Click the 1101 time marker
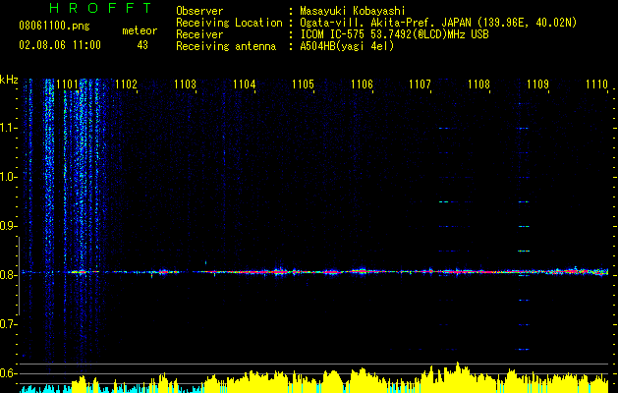This screenshot has height=393, width=618. coord(68,84)
